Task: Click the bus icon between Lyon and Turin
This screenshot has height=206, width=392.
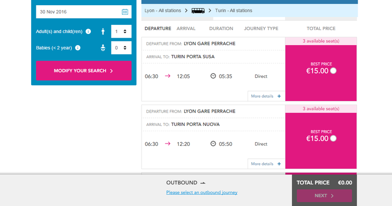Action: 198,10
